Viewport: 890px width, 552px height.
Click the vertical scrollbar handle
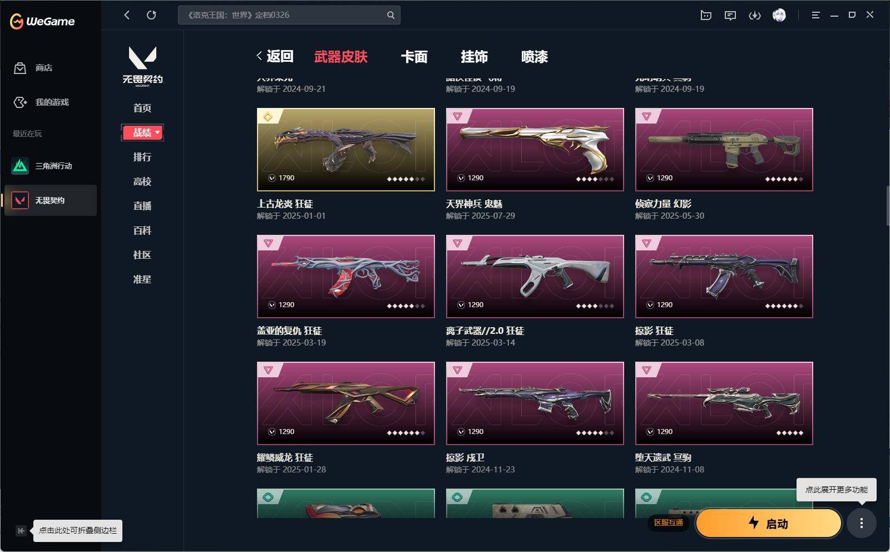[887, 206]
